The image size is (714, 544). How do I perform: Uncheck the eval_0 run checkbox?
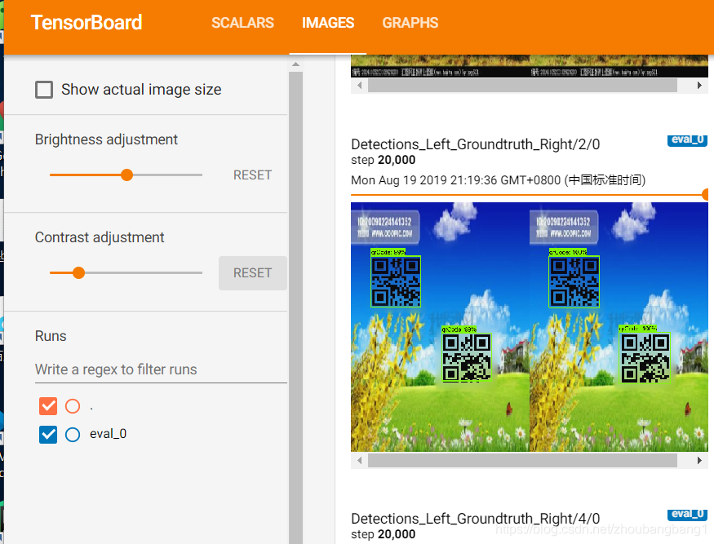(x=48, y=434)
